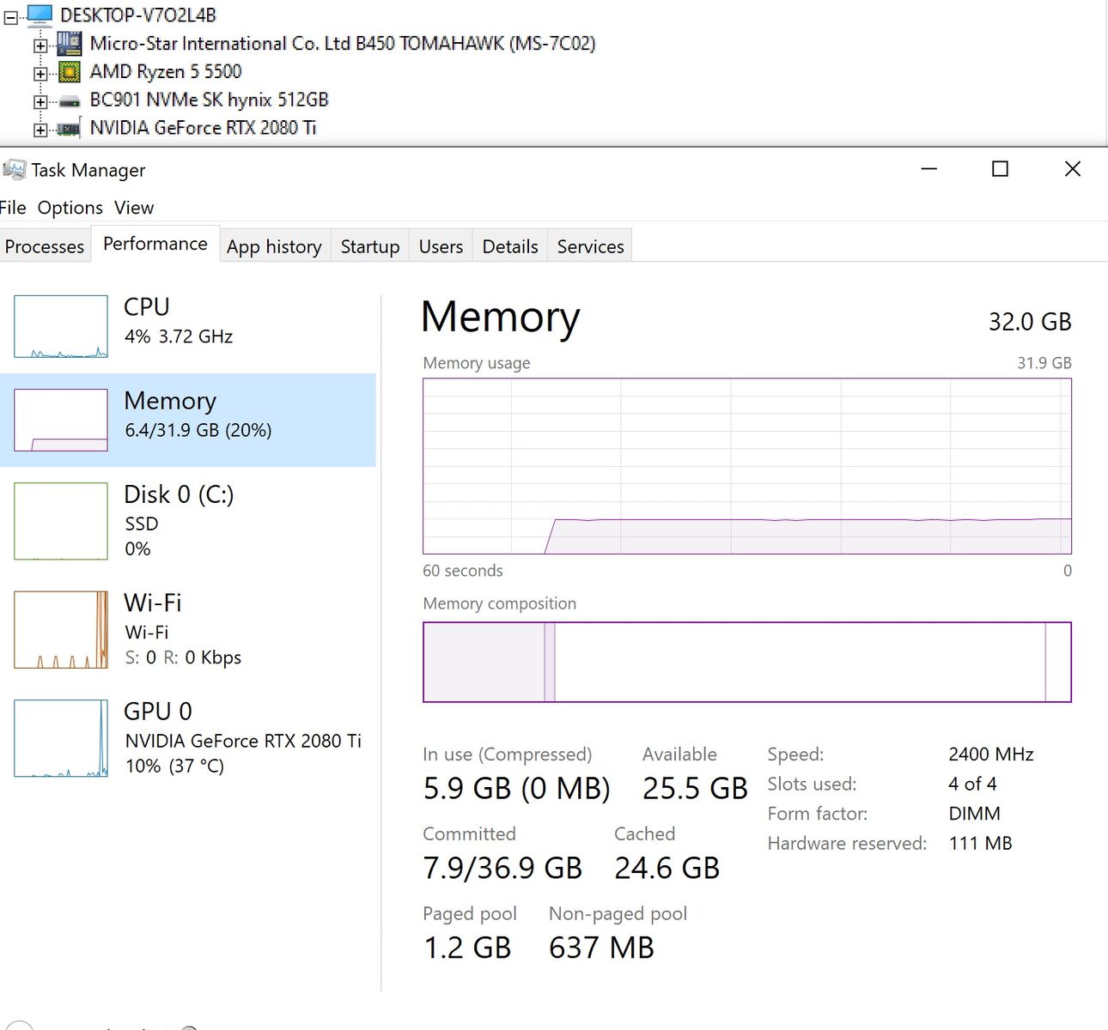Expand the NVIDIA GeForce RTX 2080 Ti node

[40, 130]
